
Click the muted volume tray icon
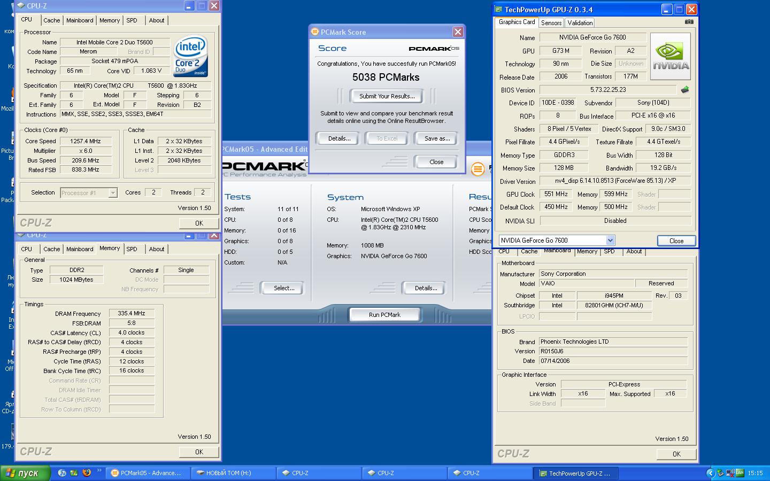(x=730, y=473)
